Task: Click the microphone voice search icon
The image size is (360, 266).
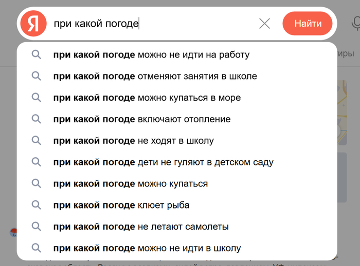Action: (x=355, y=24)
